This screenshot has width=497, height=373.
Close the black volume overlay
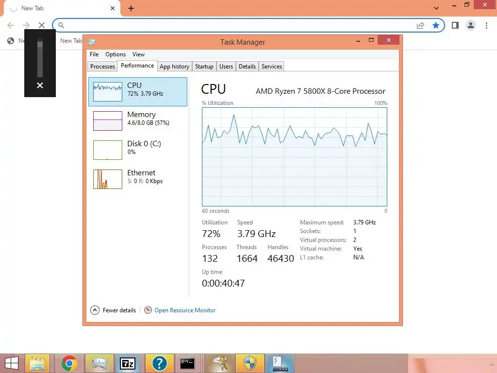(x=40, y=85)
